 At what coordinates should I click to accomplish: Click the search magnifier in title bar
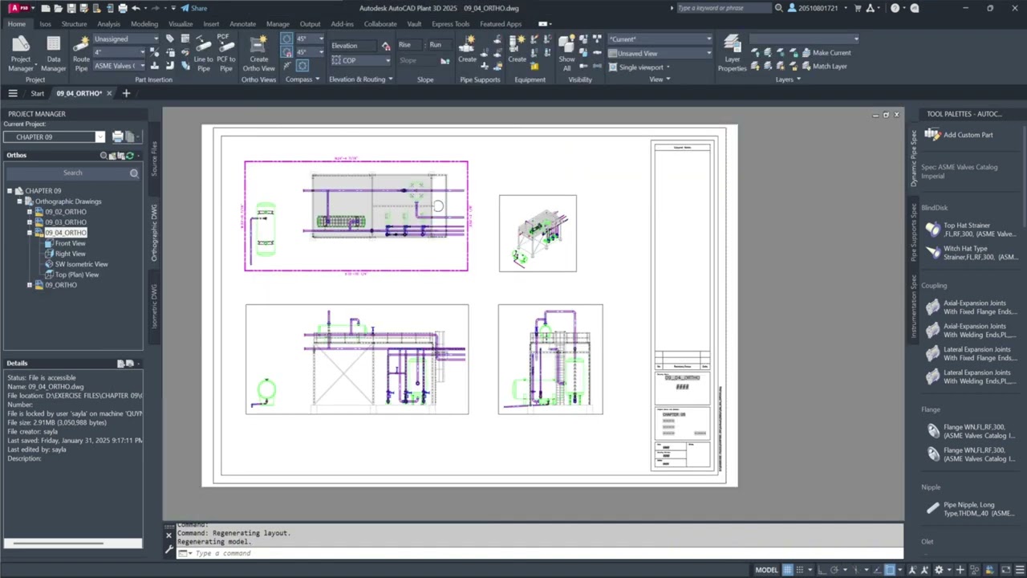click(x=778, y=8)
